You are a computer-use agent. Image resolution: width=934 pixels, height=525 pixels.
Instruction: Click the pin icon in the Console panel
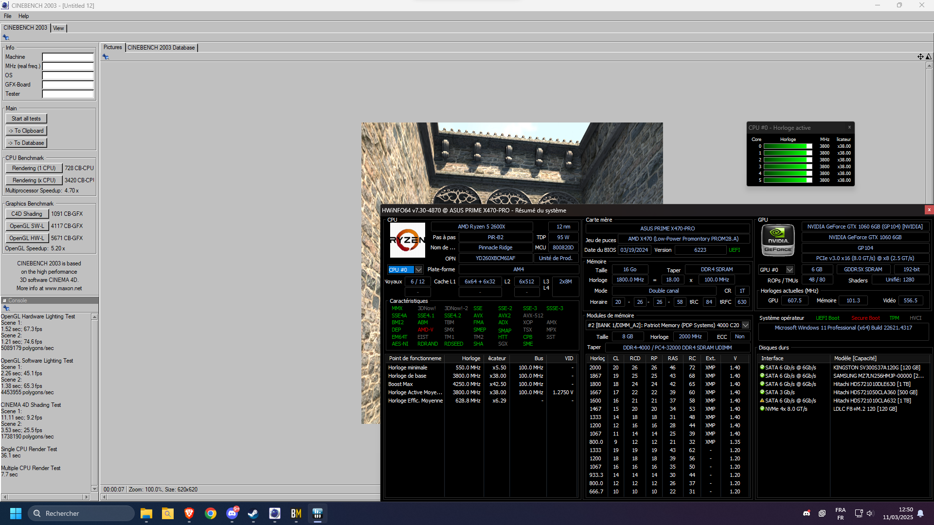coord(6,308)
